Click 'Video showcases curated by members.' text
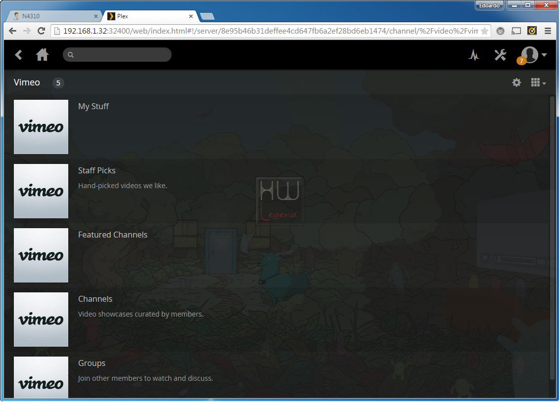 tap(141, 314)
